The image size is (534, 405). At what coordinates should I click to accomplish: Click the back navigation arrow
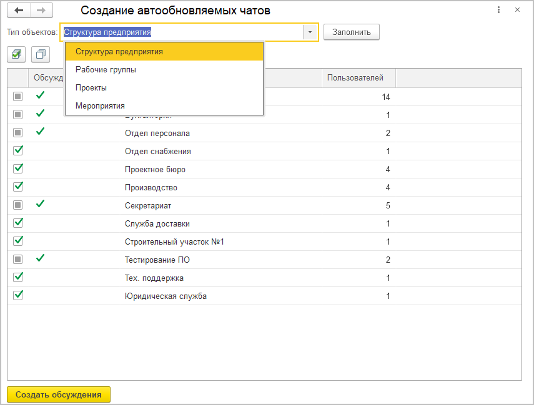pyautogui.click(x=19, y=10)
